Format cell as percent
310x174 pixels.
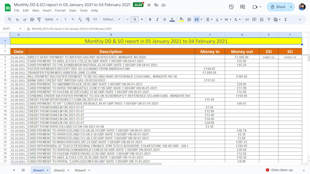(73, 19)
